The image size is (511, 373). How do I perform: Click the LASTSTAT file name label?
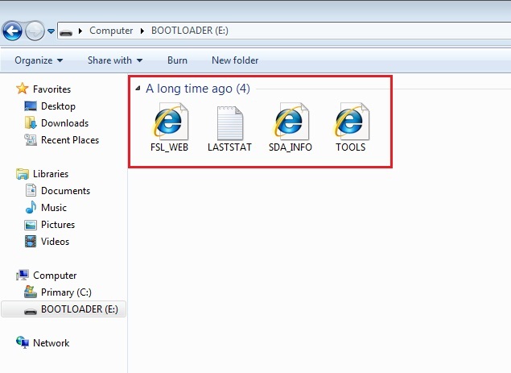click(229, 147)
